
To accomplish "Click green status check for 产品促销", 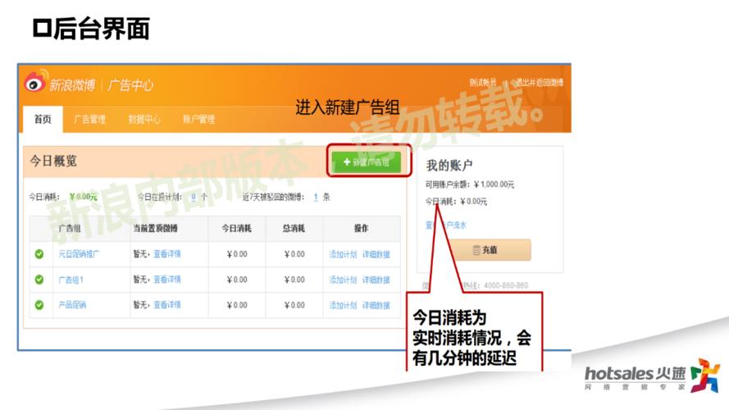I will pos(39,305).
